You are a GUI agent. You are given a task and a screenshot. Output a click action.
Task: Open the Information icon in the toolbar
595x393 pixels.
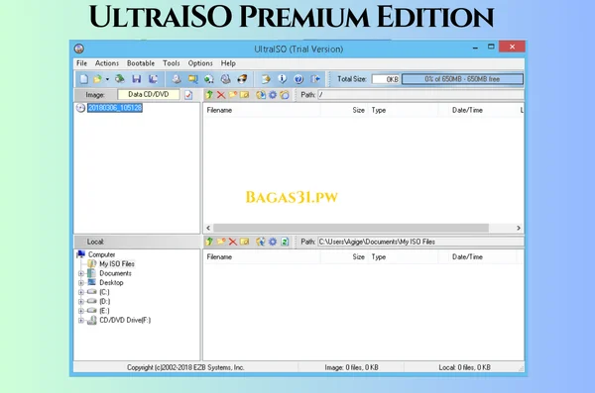coord(282,79)
